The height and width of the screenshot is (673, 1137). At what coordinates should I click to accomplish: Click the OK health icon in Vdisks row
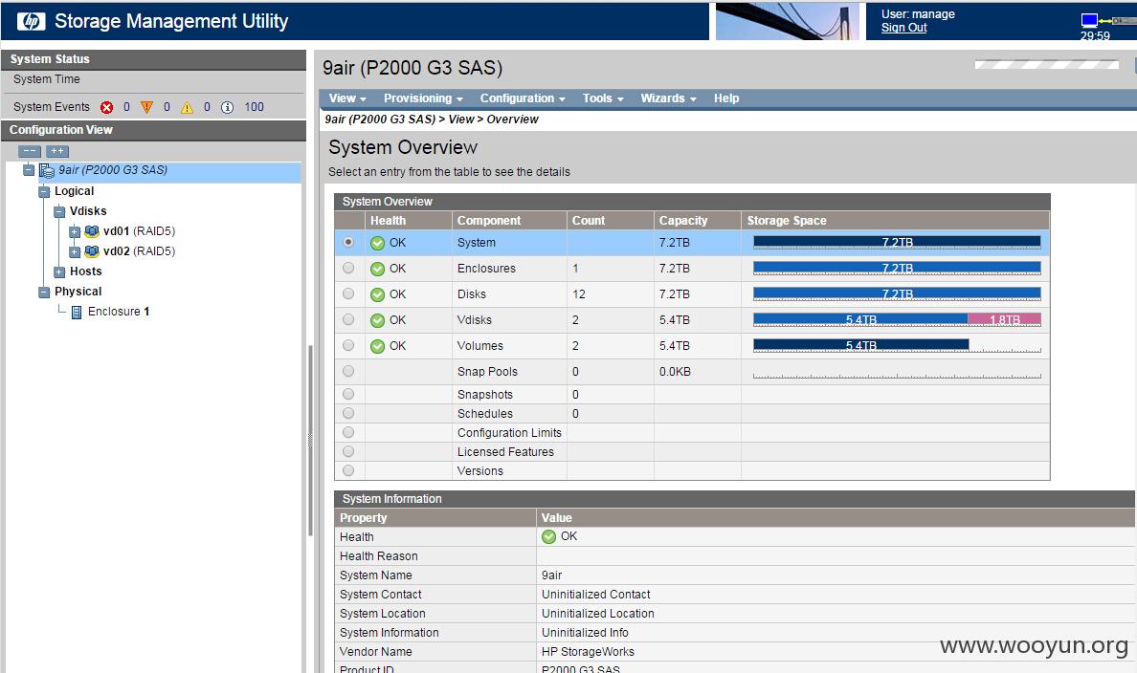tap(377, 320)
